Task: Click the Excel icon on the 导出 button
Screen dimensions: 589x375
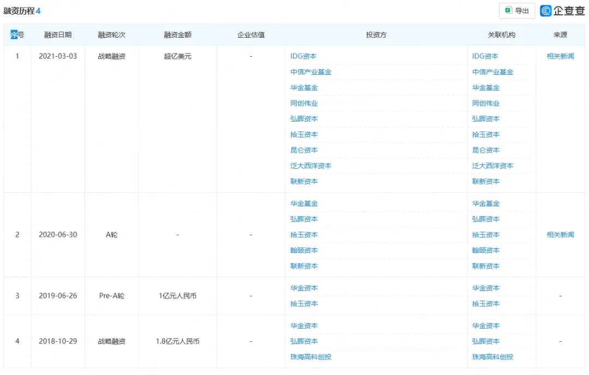Action: 508,10
